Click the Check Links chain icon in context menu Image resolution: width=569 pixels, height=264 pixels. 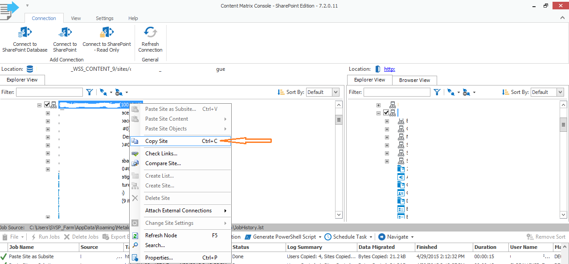coord(135,154)
